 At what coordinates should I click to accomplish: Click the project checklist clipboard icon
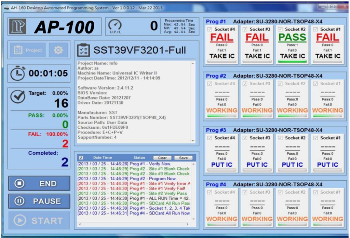pos(84,51)
